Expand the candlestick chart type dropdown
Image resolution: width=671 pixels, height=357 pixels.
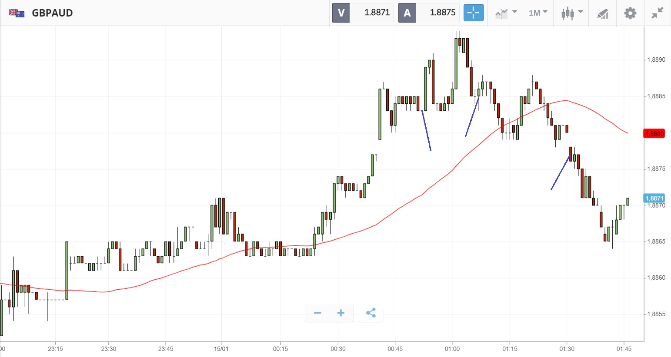point(571,13)
